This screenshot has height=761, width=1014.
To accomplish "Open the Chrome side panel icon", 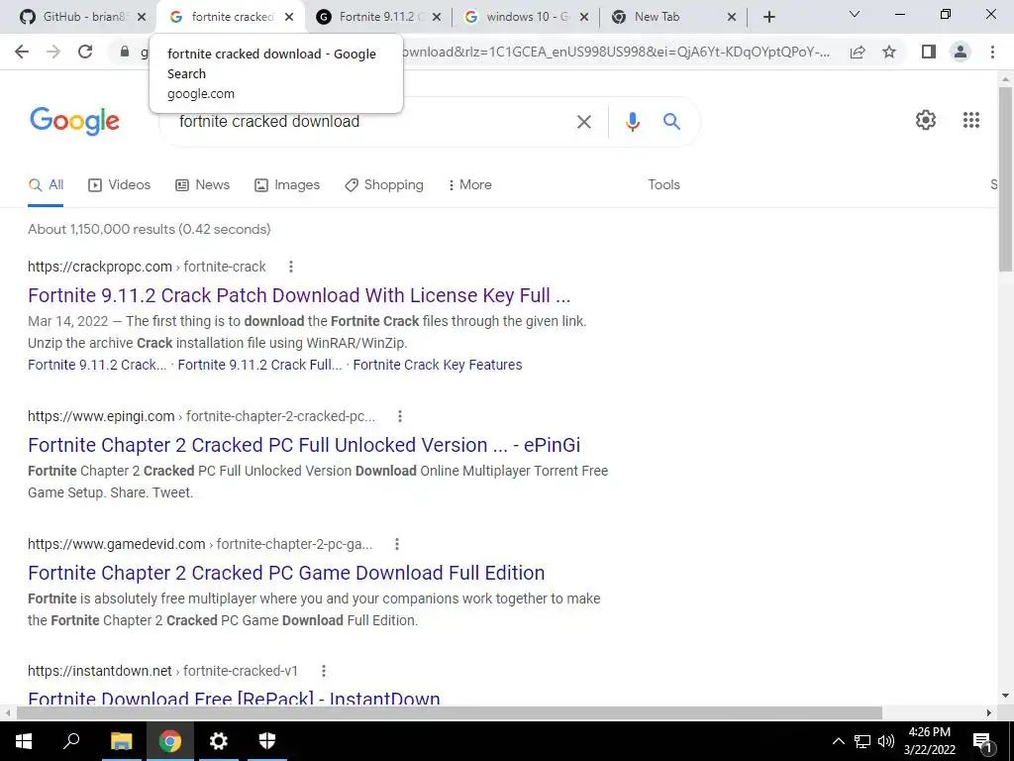I will coord(929,52).
